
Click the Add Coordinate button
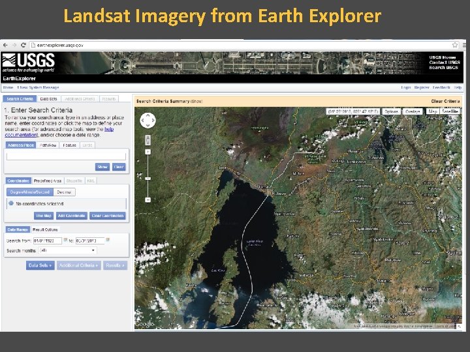tap(72, 216)
